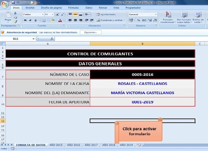Click the macro record icon in status bar
The height and width of the screenshot is (151, 208).
12,149
